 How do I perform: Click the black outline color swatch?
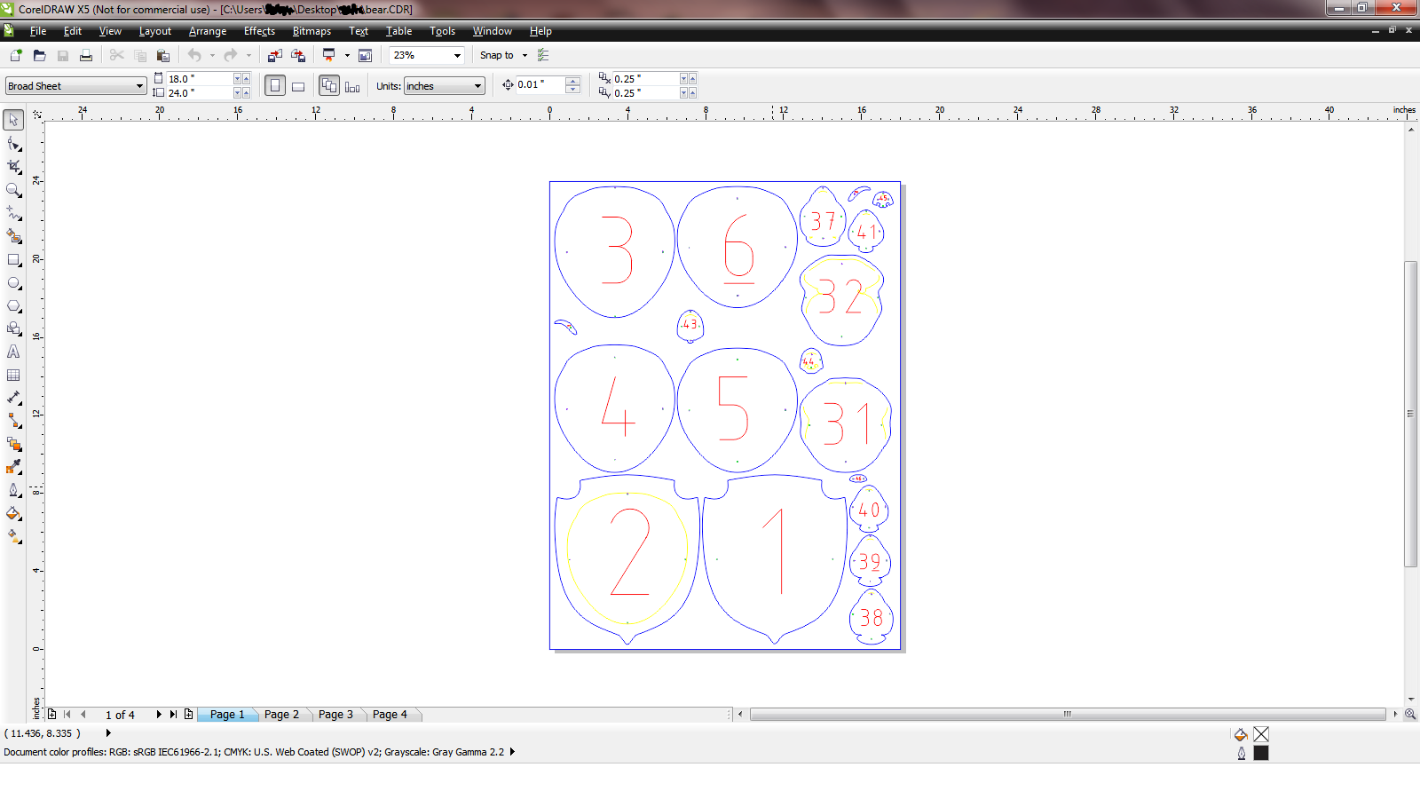pos(1261,753)
